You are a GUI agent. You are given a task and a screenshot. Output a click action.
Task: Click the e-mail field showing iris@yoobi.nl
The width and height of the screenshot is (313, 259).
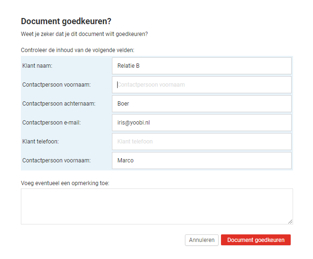[x=202, y=123]
